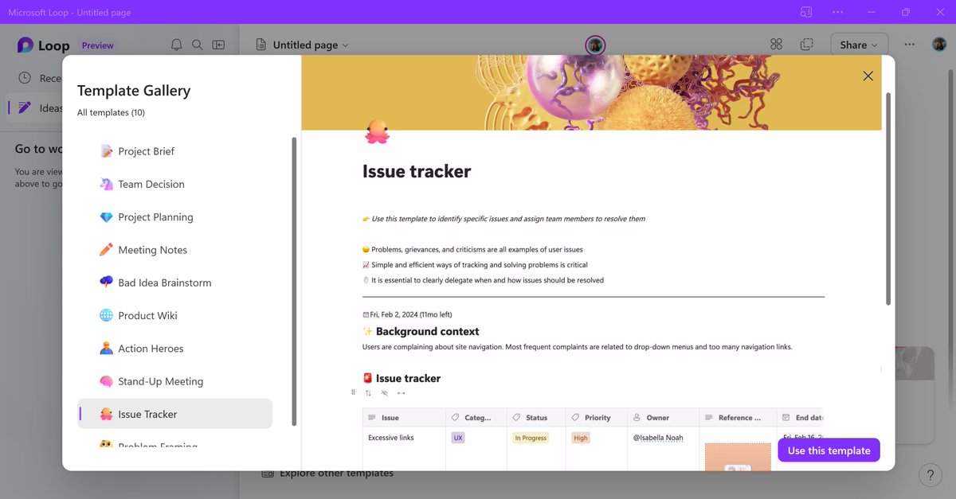Viewport: 956px width, 499px height.
Task: Click the search magnifier icon
Action: 198,45
